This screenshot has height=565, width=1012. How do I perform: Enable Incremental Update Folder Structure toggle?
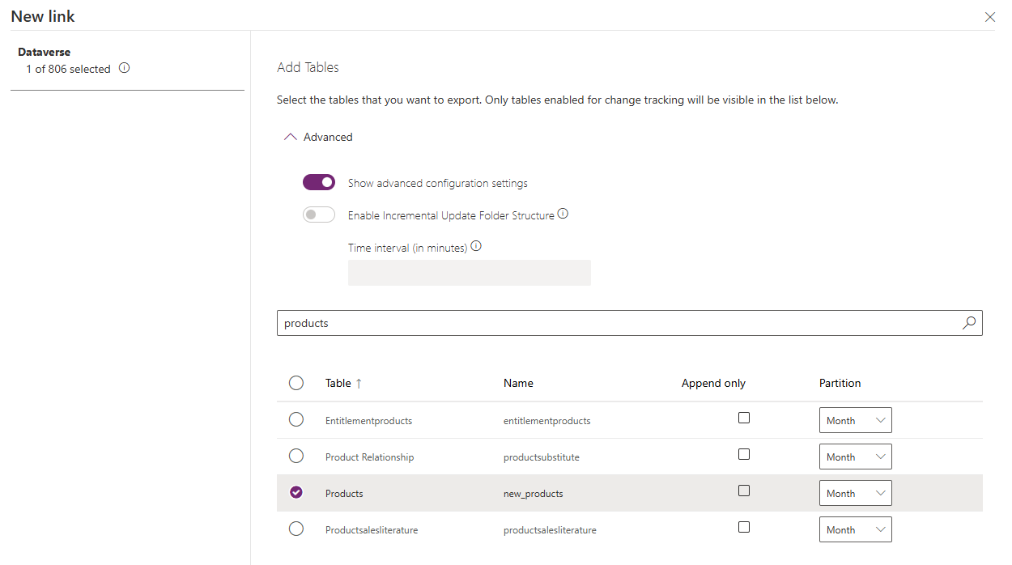(319, 215)
